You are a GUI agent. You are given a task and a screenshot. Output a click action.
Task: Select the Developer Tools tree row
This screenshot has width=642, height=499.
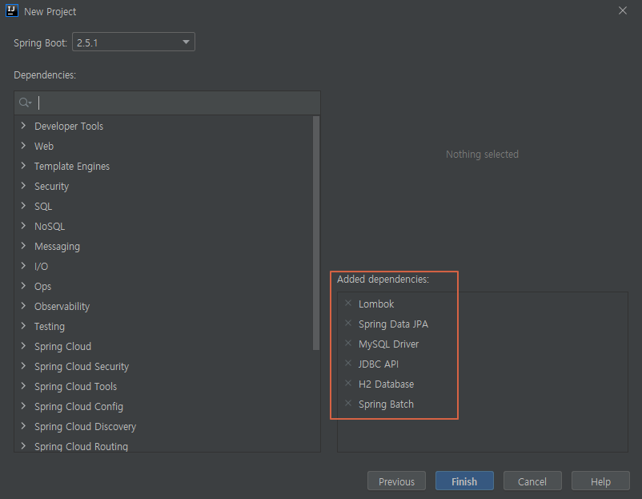(x=163, y=127)
